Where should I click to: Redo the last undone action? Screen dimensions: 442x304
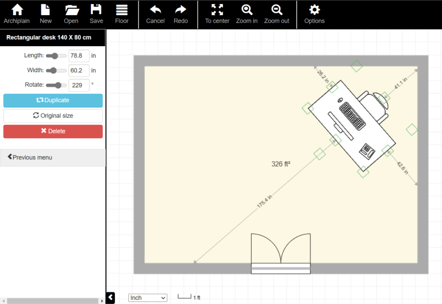coord(180,14)
